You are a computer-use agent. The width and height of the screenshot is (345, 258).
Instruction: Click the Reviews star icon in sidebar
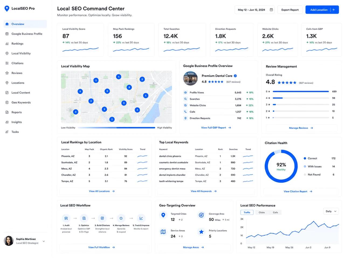click(7, 73)
